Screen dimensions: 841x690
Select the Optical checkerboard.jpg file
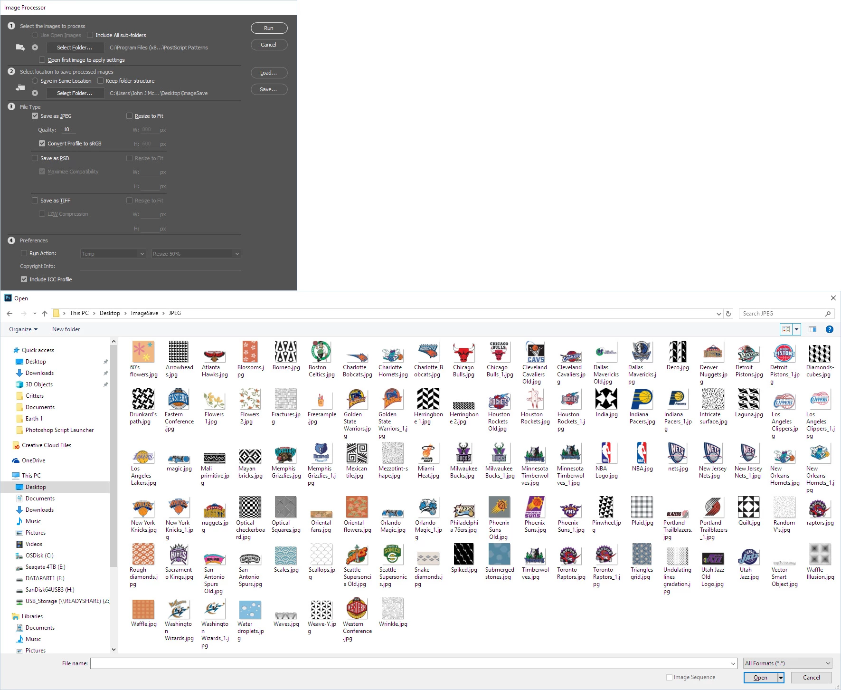pos(250,518)
